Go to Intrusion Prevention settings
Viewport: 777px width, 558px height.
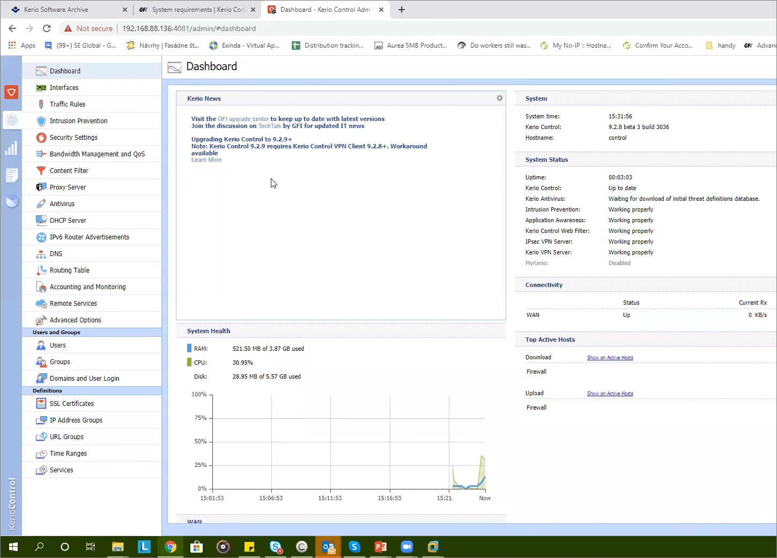[92, 120]
